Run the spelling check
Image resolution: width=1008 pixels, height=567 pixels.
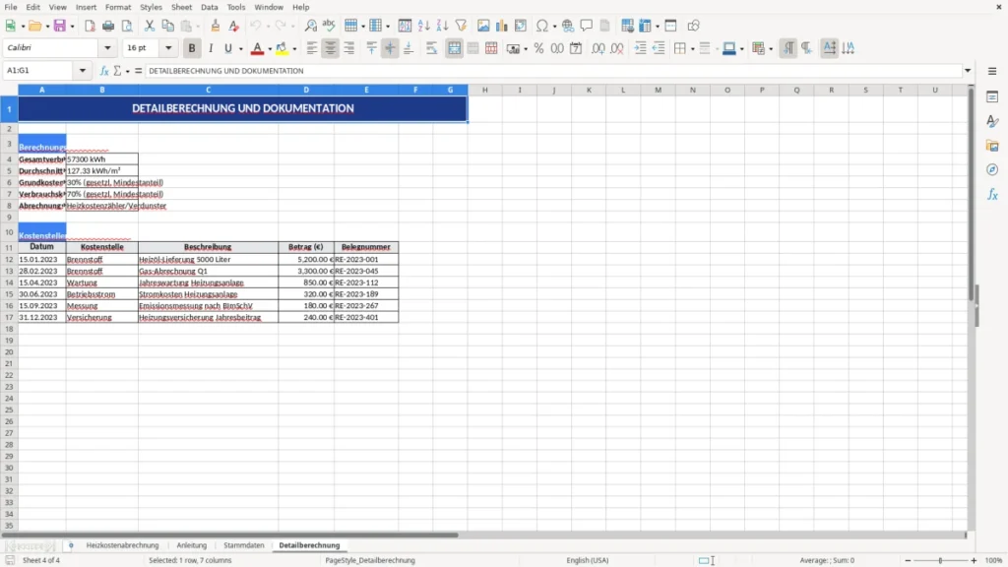point(329,26)
